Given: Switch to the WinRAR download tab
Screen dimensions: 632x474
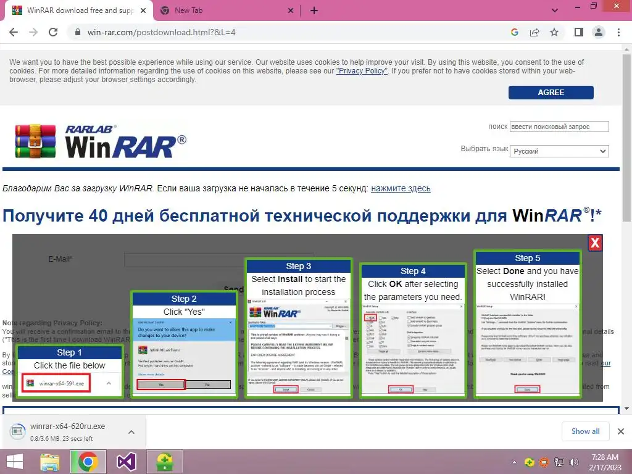Looking at the screenshot, I should pos(80,10).
